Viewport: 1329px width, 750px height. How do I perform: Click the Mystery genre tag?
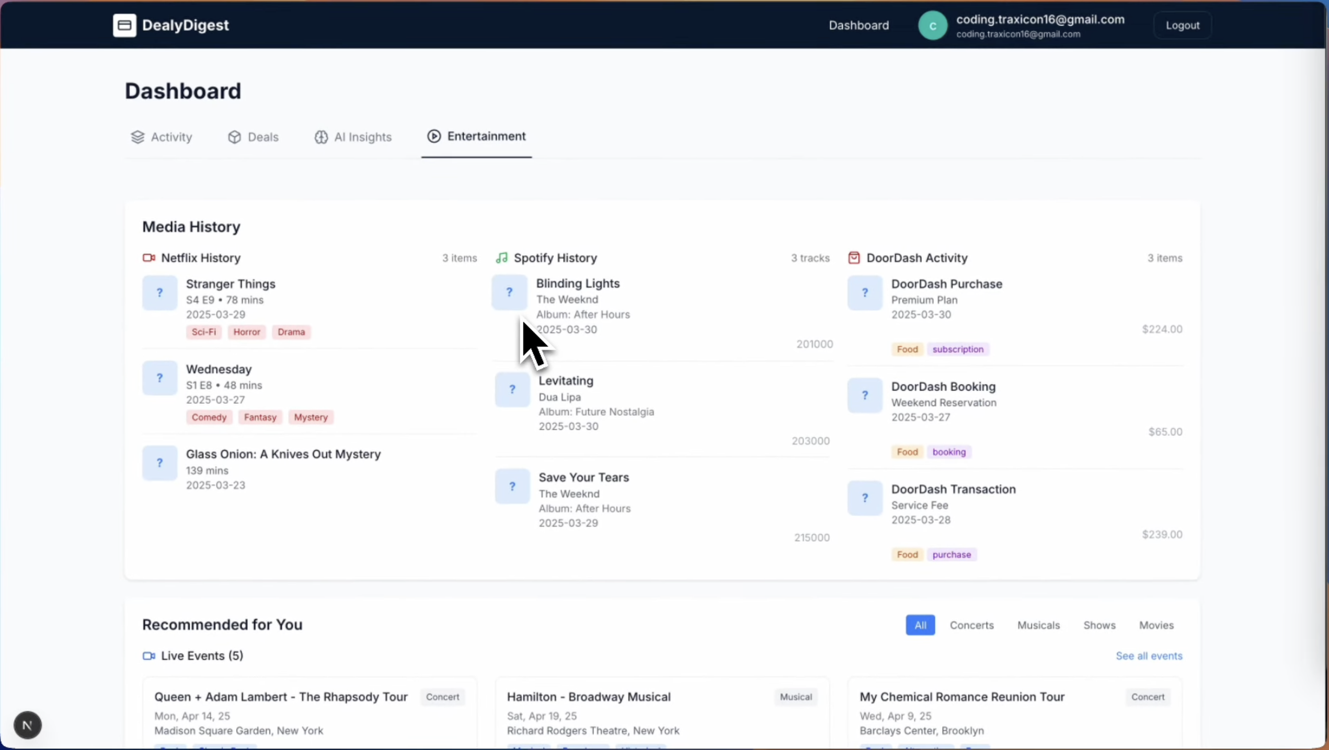pos(311,417)
